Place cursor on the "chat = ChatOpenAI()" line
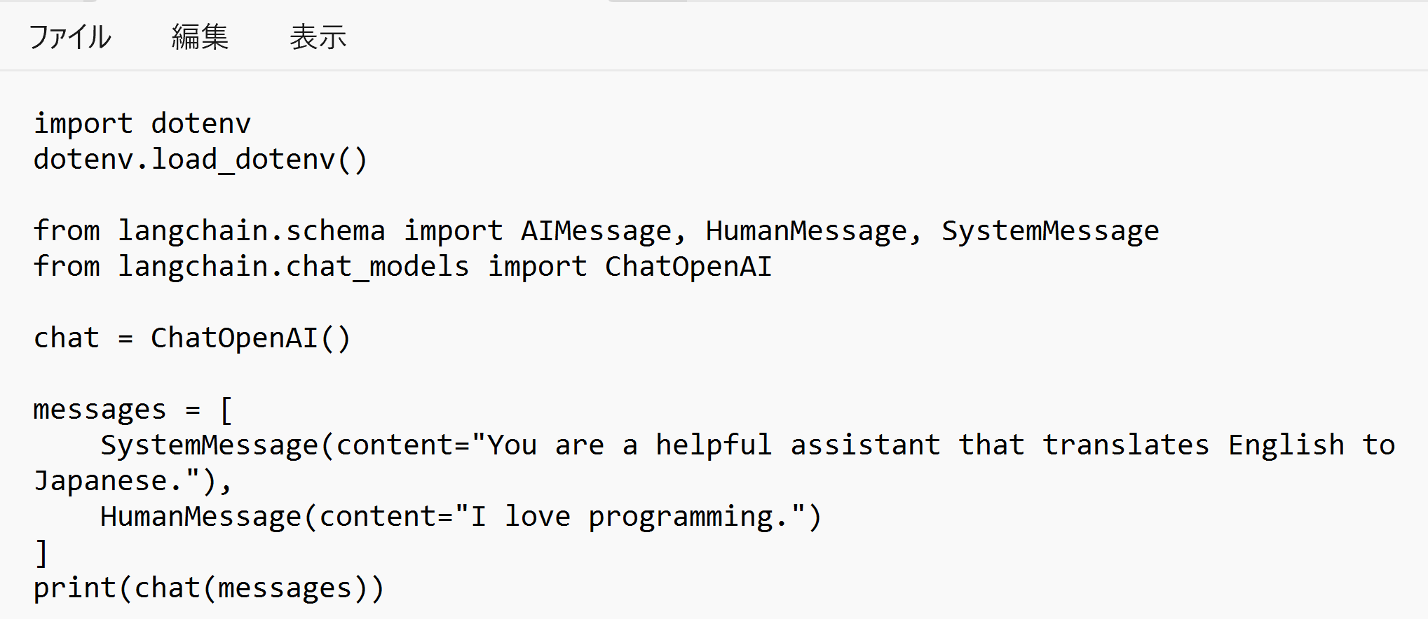Viewport: 1428px width, 619px height. click(x=191, y=338)
